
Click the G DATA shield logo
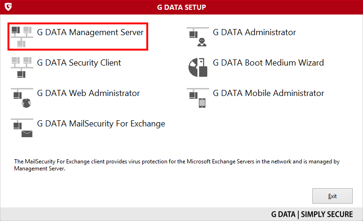pos(8,7)
